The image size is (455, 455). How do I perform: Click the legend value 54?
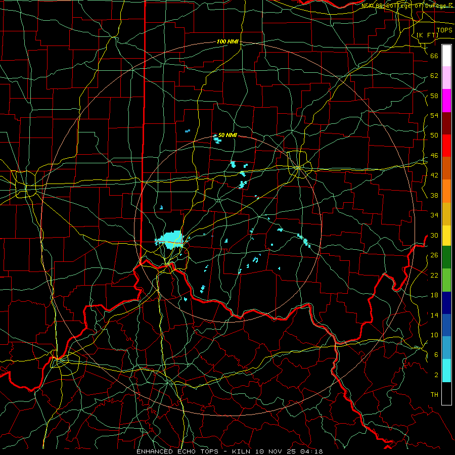coord(434,115)
